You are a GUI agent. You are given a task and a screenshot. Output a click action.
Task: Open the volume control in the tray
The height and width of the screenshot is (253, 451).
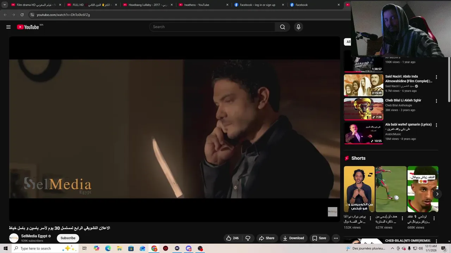(420, 248)
